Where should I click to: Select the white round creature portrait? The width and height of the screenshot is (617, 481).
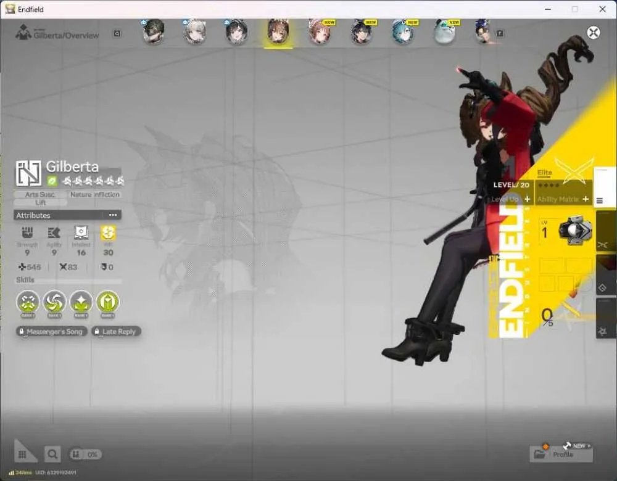[x=445, y=31]
